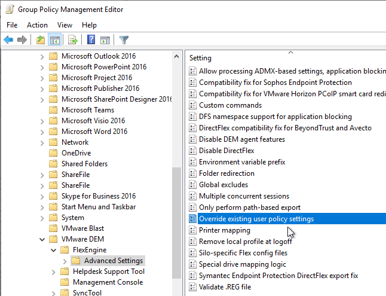Click the Filter funnel toolbar icon
Screen dimensions: 386x296
(x=124, y=39)
